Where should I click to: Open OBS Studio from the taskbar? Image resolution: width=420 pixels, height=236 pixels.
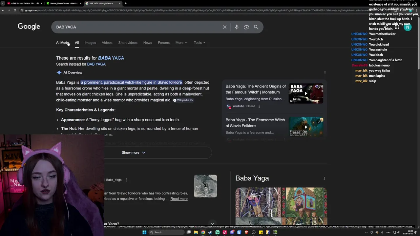[x=253, y=232]
